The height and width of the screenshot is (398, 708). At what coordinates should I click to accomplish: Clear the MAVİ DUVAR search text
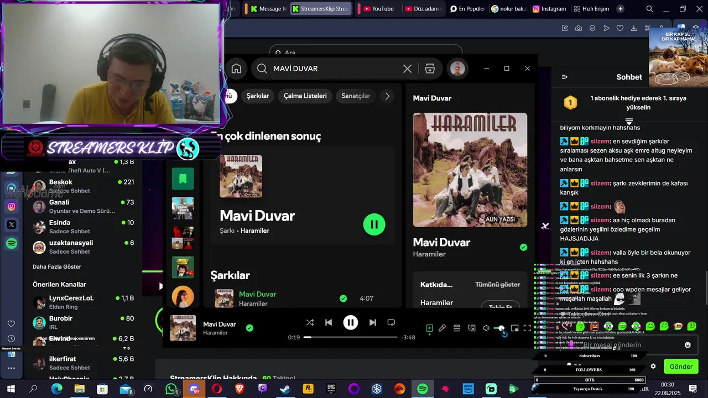click(x=407, y=69)
